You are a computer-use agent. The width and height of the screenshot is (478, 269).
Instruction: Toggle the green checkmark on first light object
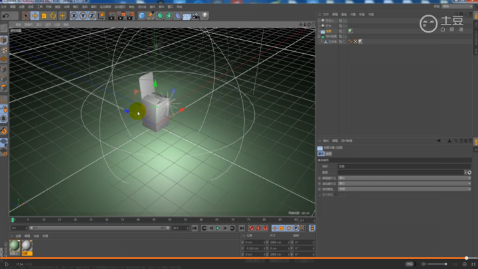[x=347, y=20]
